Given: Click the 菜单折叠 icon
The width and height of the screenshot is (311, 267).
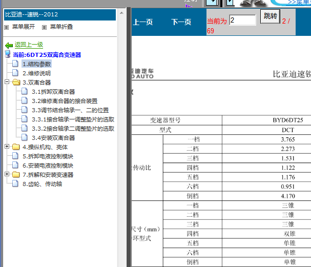Looking at the screenshot, I should 44,27.
